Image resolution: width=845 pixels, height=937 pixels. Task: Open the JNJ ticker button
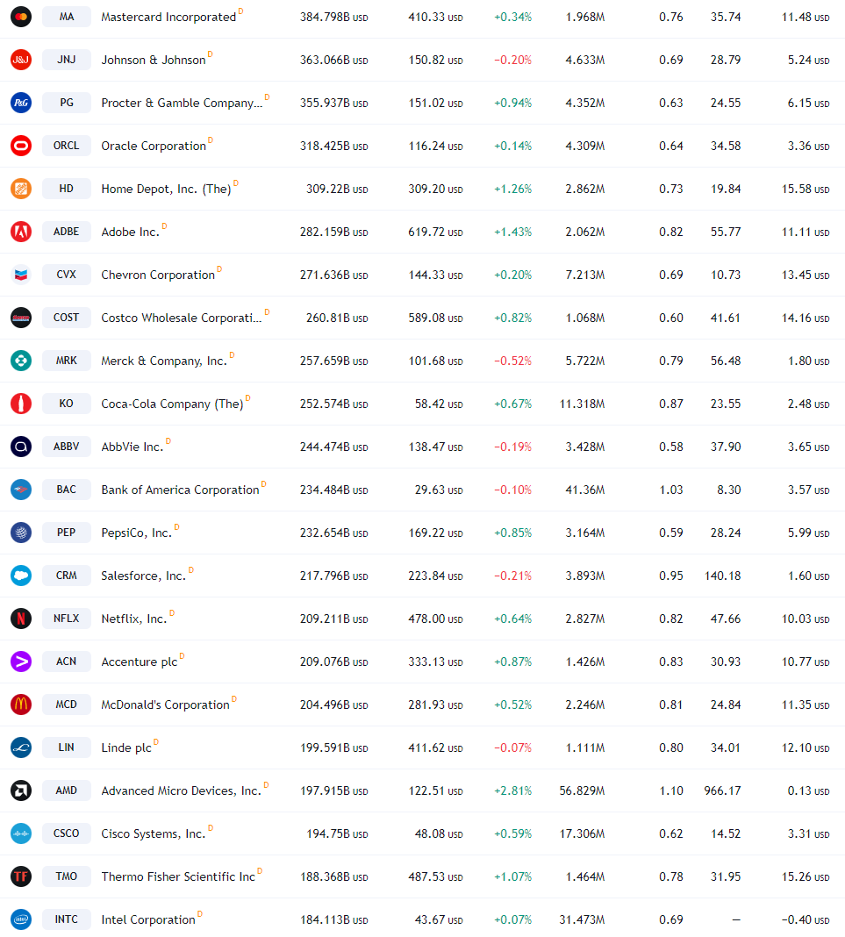click(67, 60)
